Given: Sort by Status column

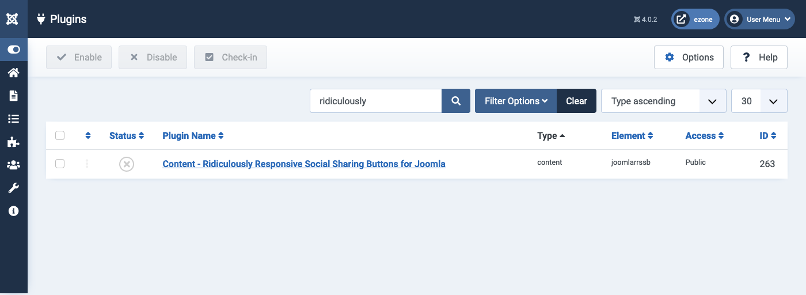Looking at the screenshot, I should coord(127,136).
